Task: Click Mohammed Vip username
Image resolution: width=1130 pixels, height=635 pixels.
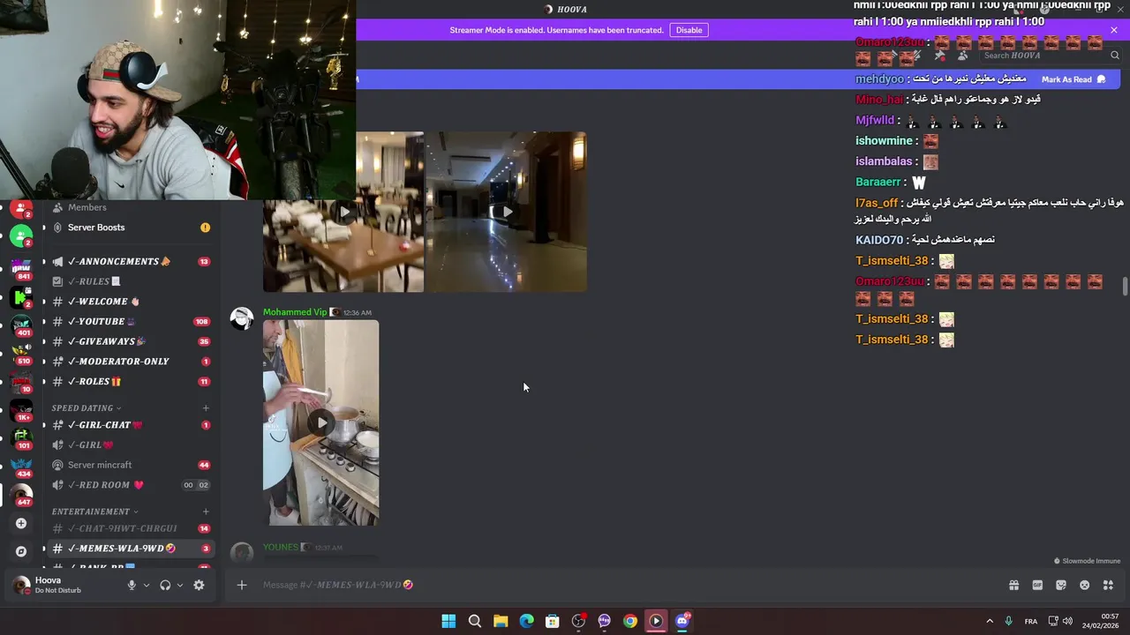Action: (295, 312)
